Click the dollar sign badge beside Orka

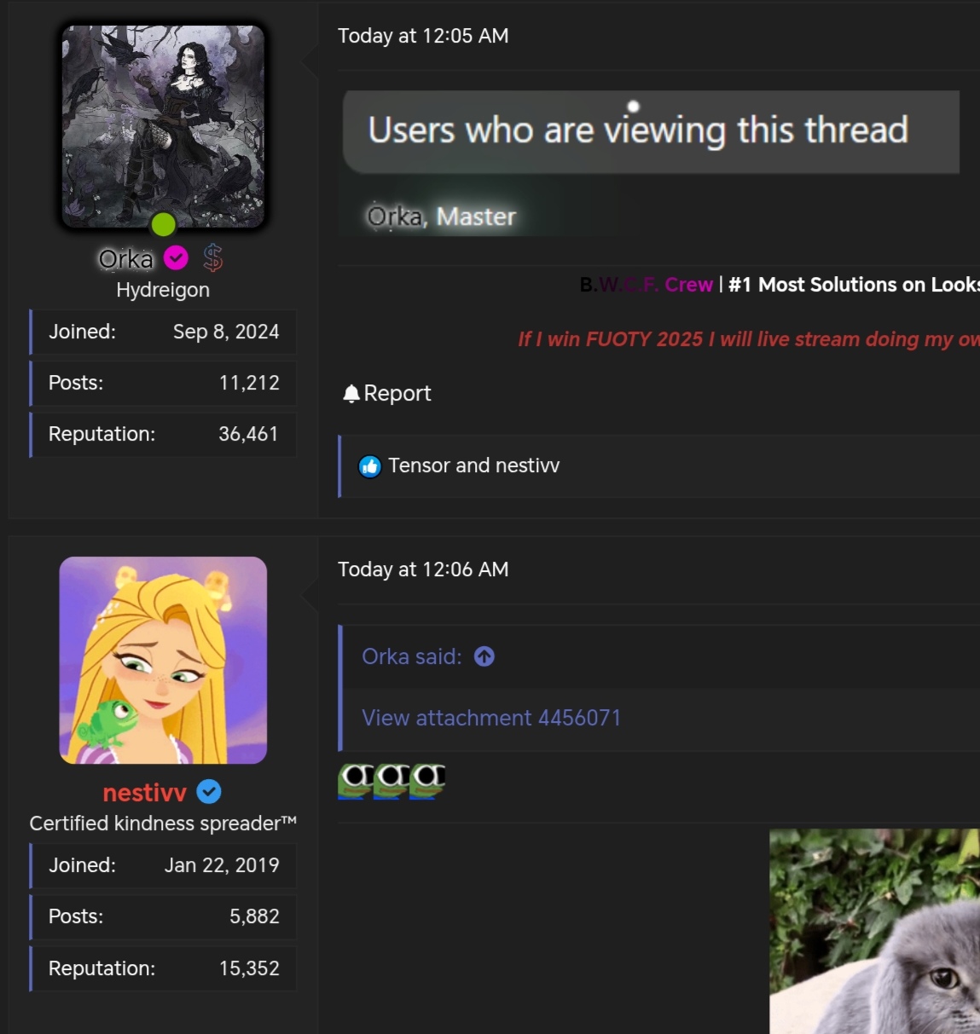(212, 257)
